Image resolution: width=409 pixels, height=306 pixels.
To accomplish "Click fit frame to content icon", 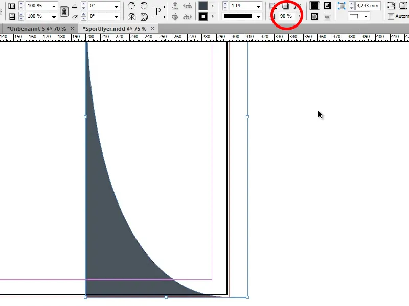I will [403, 6].
